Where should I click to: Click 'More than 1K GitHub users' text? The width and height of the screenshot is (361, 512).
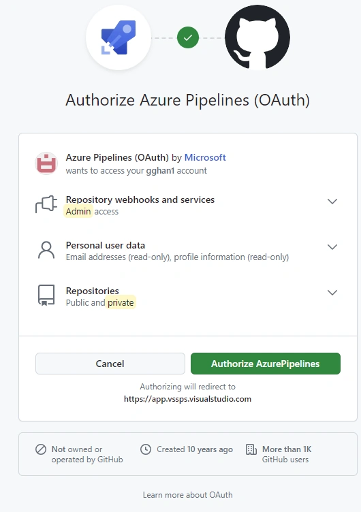pyautogui.click(x=287, y=454)
